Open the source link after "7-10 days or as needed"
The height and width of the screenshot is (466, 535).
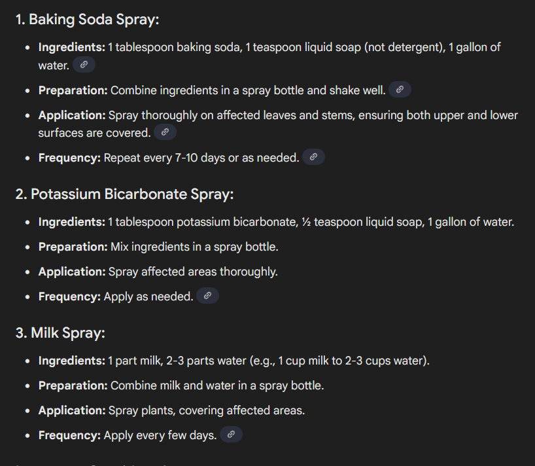pos(313,157)
